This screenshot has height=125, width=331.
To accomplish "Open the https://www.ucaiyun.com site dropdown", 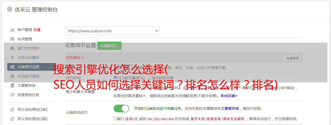I will pyautogui.click(x=112, y=31).
